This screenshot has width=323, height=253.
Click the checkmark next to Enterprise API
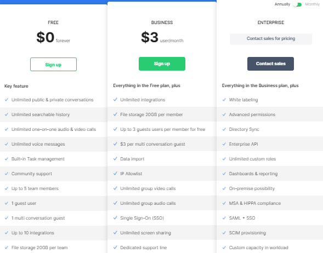(x=224, y=144)
